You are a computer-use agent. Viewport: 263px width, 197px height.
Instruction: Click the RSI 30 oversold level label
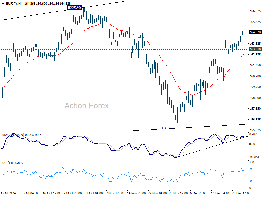point(251,181)
